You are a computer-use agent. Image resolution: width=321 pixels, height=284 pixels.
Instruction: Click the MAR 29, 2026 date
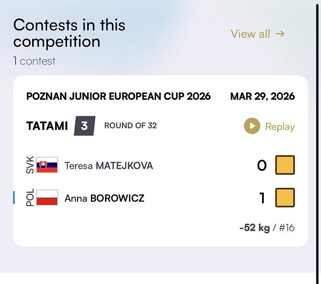pos(262,97)
